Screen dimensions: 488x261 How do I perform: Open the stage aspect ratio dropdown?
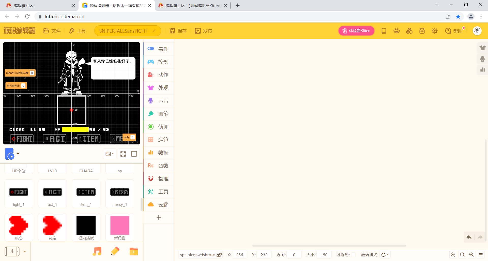click(x=110, y=154)
